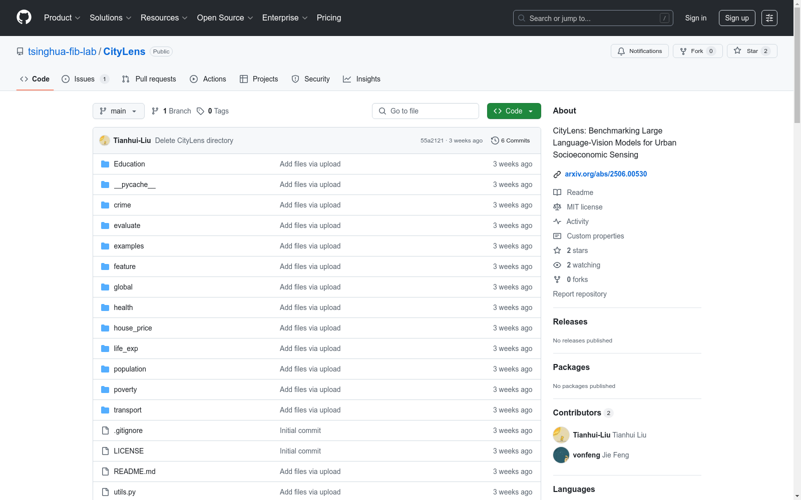The width and height of the screenshot is (801, 500).
Task: Open the Delete CityLens directory commit message
Action: 194,140
